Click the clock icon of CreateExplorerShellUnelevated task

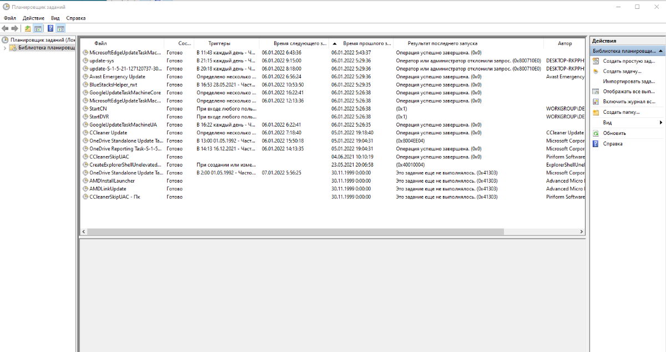click(85, 165)
